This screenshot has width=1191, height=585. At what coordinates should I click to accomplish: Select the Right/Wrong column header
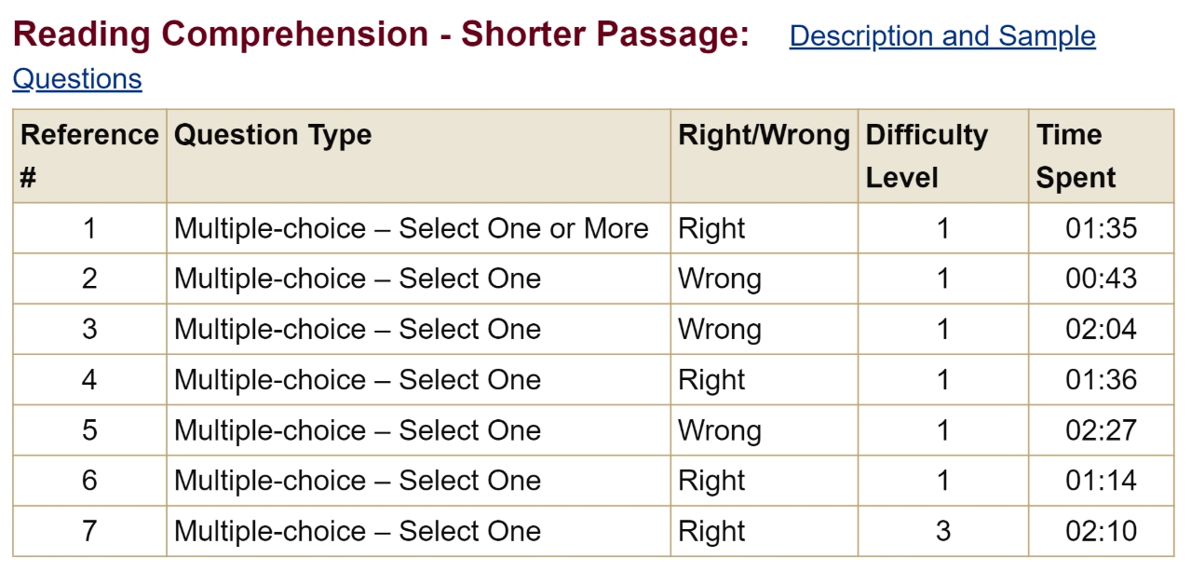coord(764,135)
